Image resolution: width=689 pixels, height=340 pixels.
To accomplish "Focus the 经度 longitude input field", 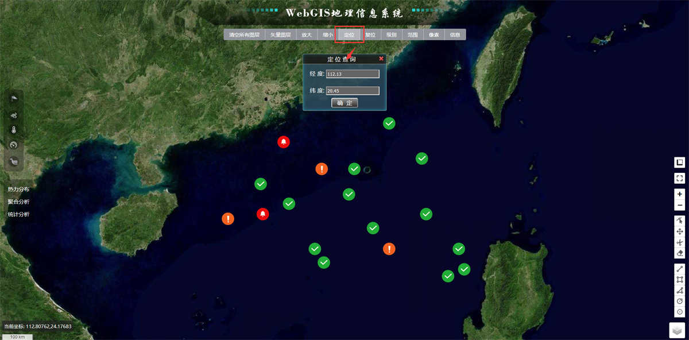I will pyautogui.click(x=353, y=74).
